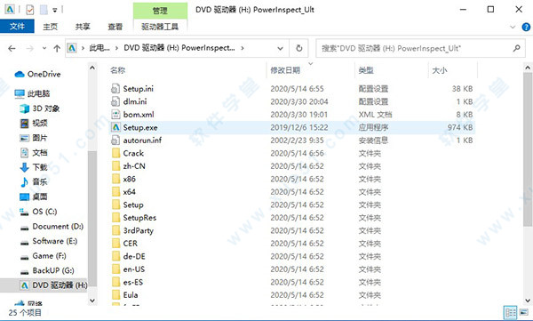This screenshot has width=533, height=321.
Task: Switch to large icons view in status bar
Action: click(x=524, y=312)
